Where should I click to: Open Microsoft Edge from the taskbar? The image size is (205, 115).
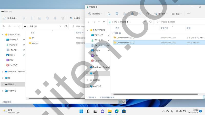coord(117,111)
